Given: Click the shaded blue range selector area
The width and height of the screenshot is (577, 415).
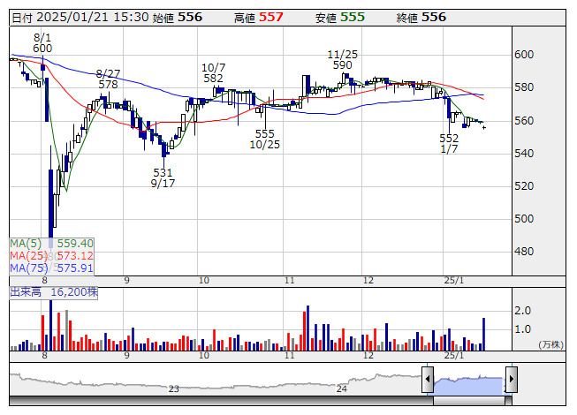Looking at the screenshot, I should [469, 385].
